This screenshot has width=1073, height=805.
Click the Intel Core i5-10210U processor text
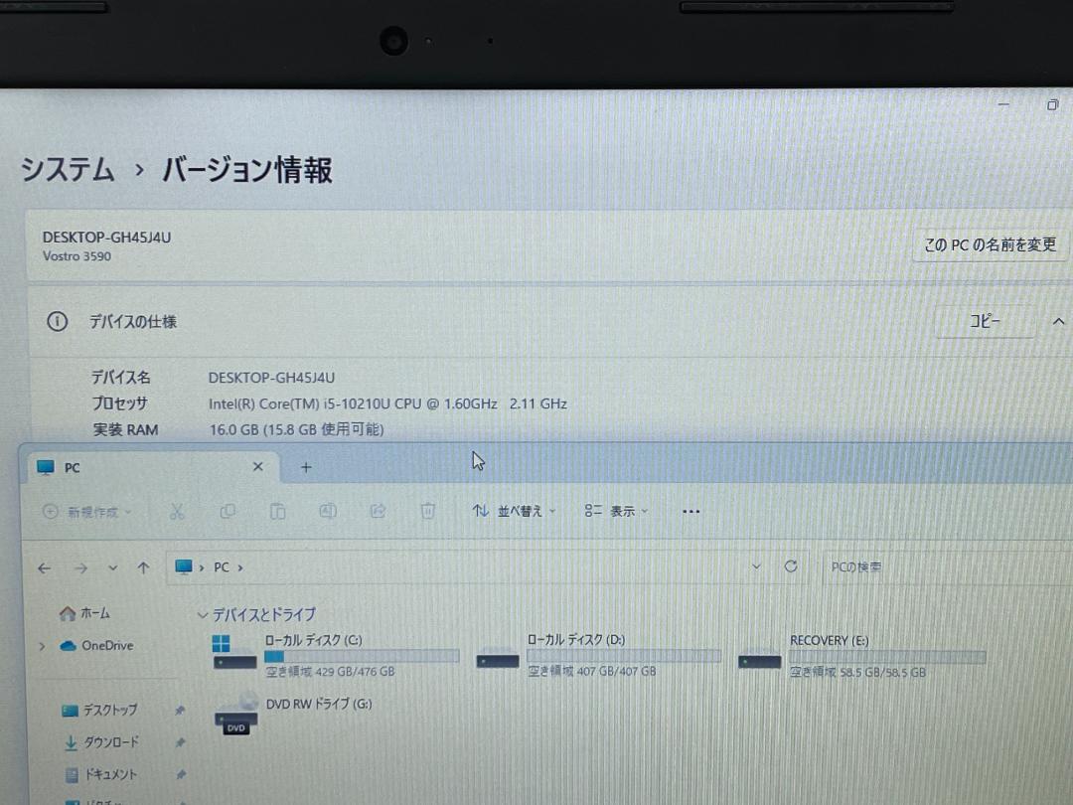click(387, 403)
